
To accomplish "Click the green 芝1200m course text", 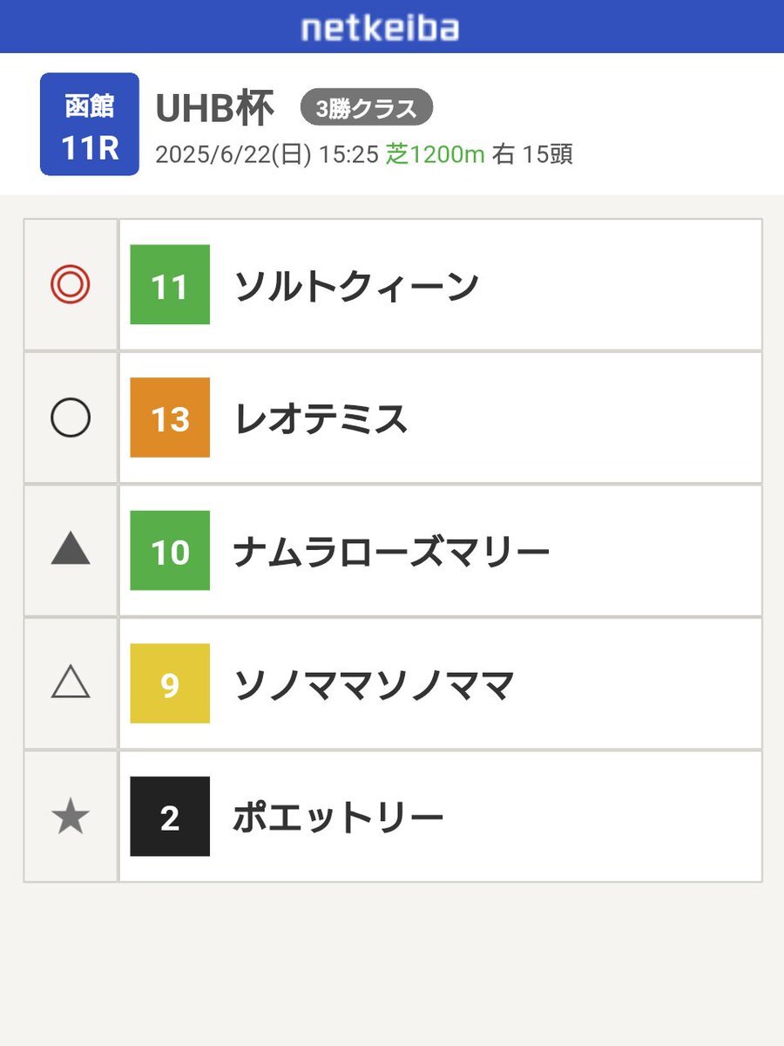I will click(435, 155).
